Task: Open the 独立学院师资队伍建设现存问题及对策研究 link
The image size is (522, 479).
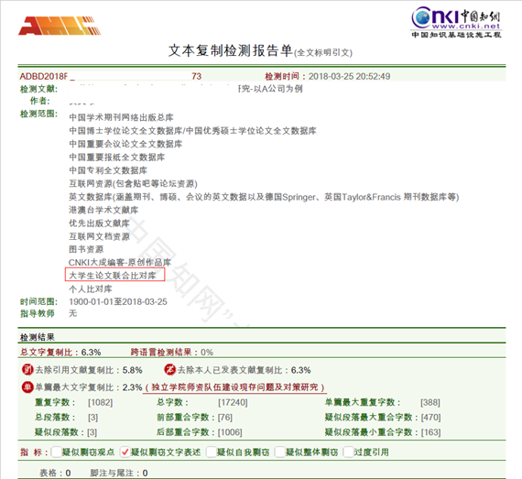Action: (x=234, y=387)
